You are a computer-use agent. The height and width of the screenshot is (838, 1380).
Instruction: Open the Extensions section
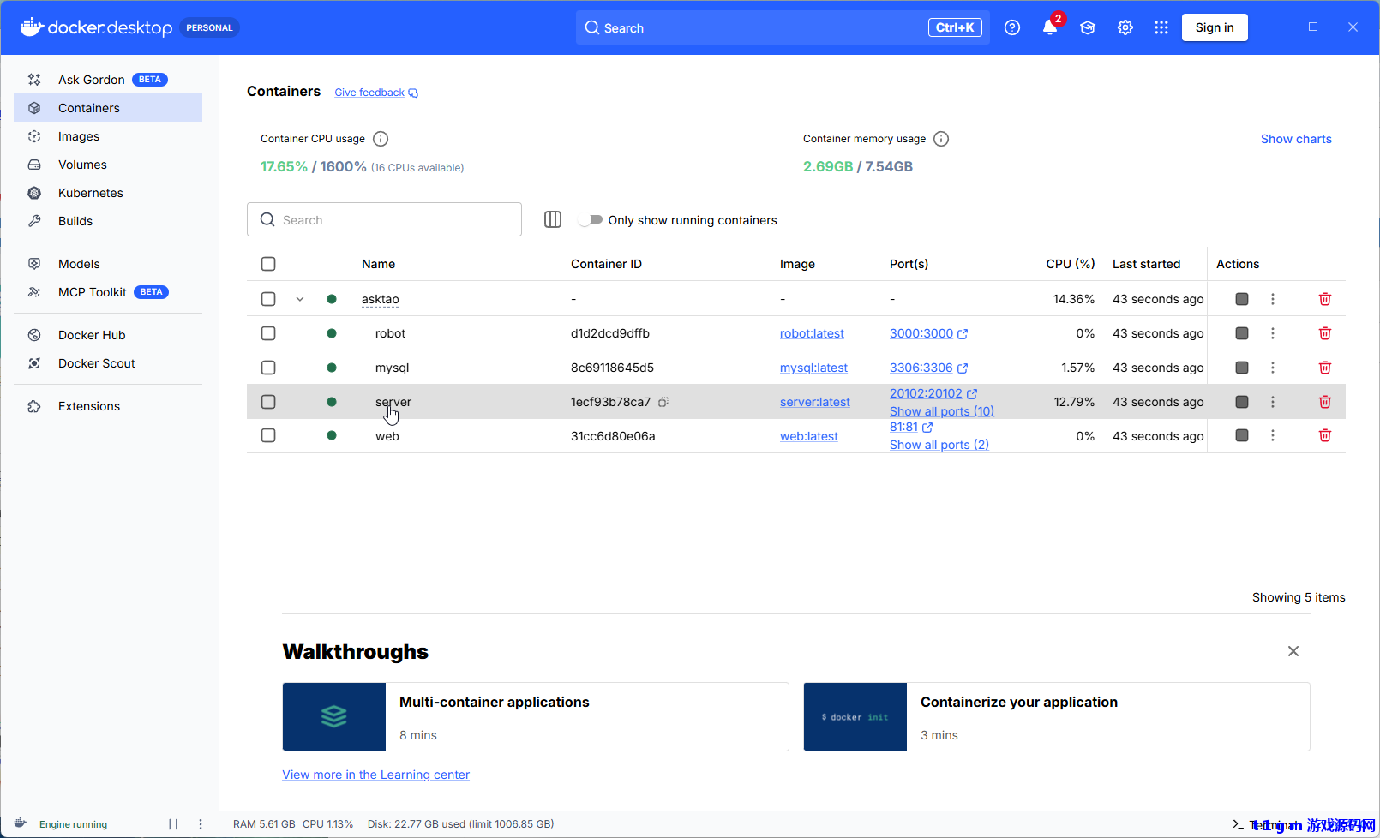coord(88,405)
